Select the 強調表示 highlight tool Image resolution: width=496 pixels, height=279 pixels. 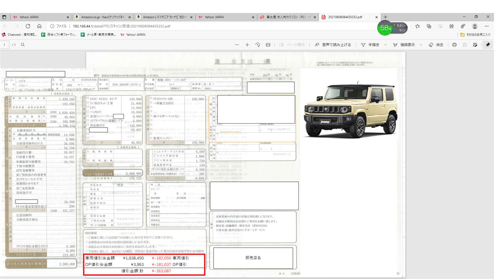coord(404,45)
